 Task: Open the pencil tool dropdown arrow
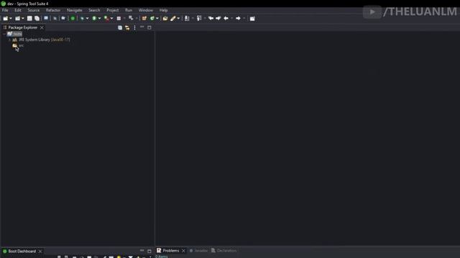(178, 19)
